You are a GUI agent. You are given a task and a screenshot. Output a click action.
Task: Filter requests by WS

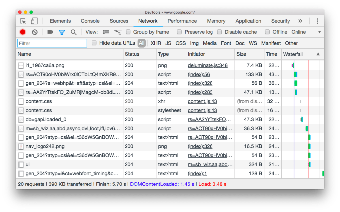click(253, 43)
